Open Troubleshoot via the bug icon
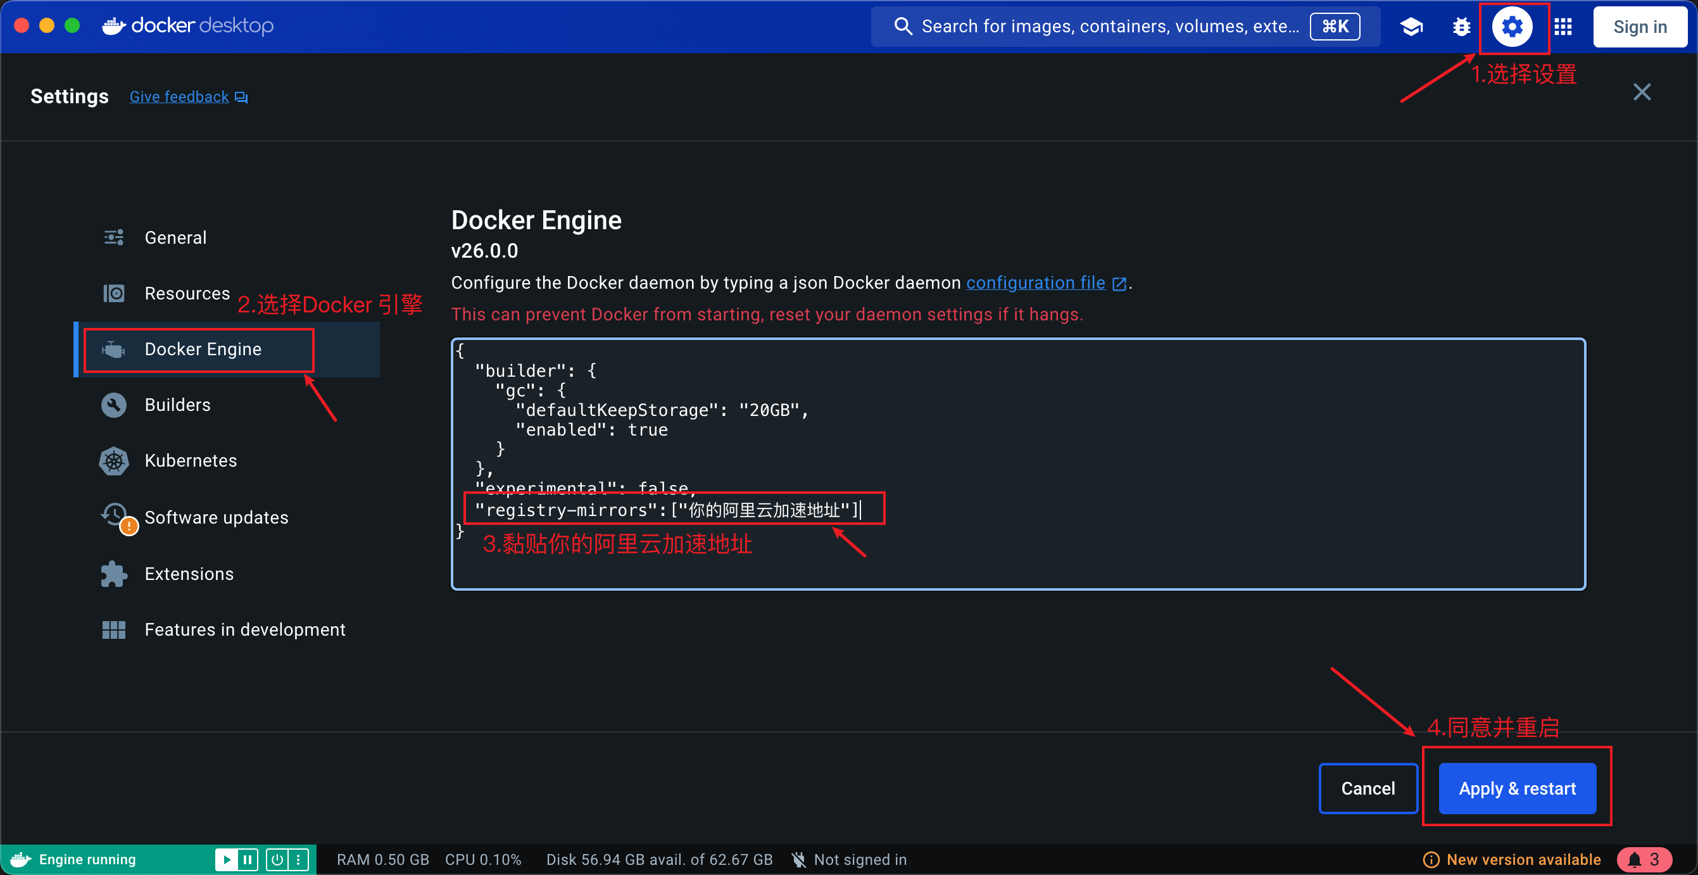 (x=1461, y=27)
